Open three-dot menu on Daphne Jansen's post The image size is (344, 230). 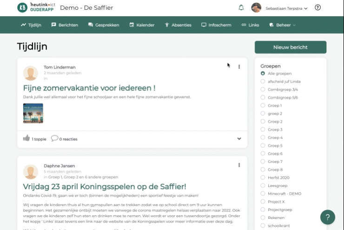coord(239,165)
